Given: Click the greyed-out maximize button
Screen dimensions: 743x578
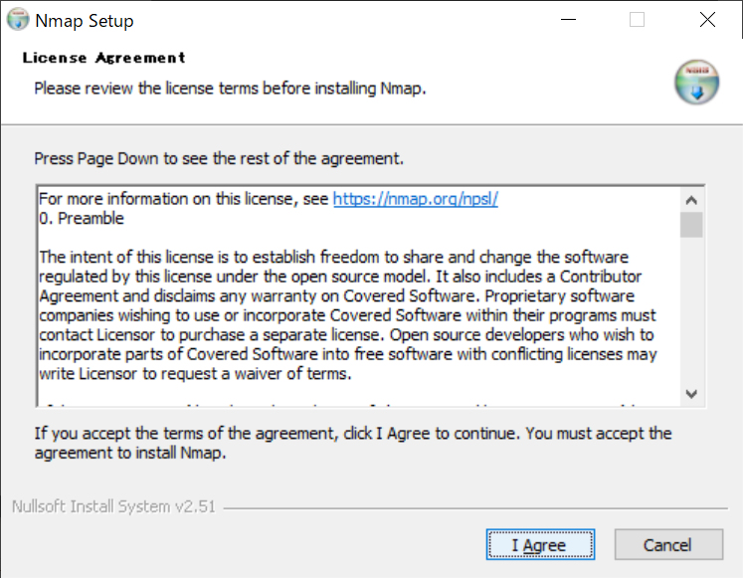Looking at the screenshot, I should pyautogui.click(x=637, y=20).
